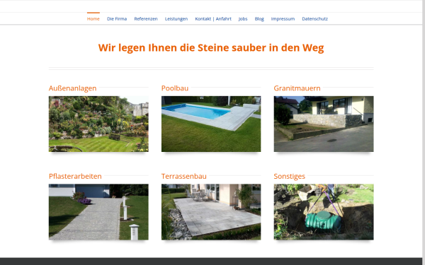Click the Granitmauern heading
Viewport: 425px width, 265px height.
point(297,88)
